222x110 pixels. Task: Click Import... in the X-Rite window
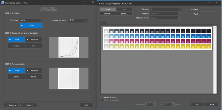pos(108,14)
